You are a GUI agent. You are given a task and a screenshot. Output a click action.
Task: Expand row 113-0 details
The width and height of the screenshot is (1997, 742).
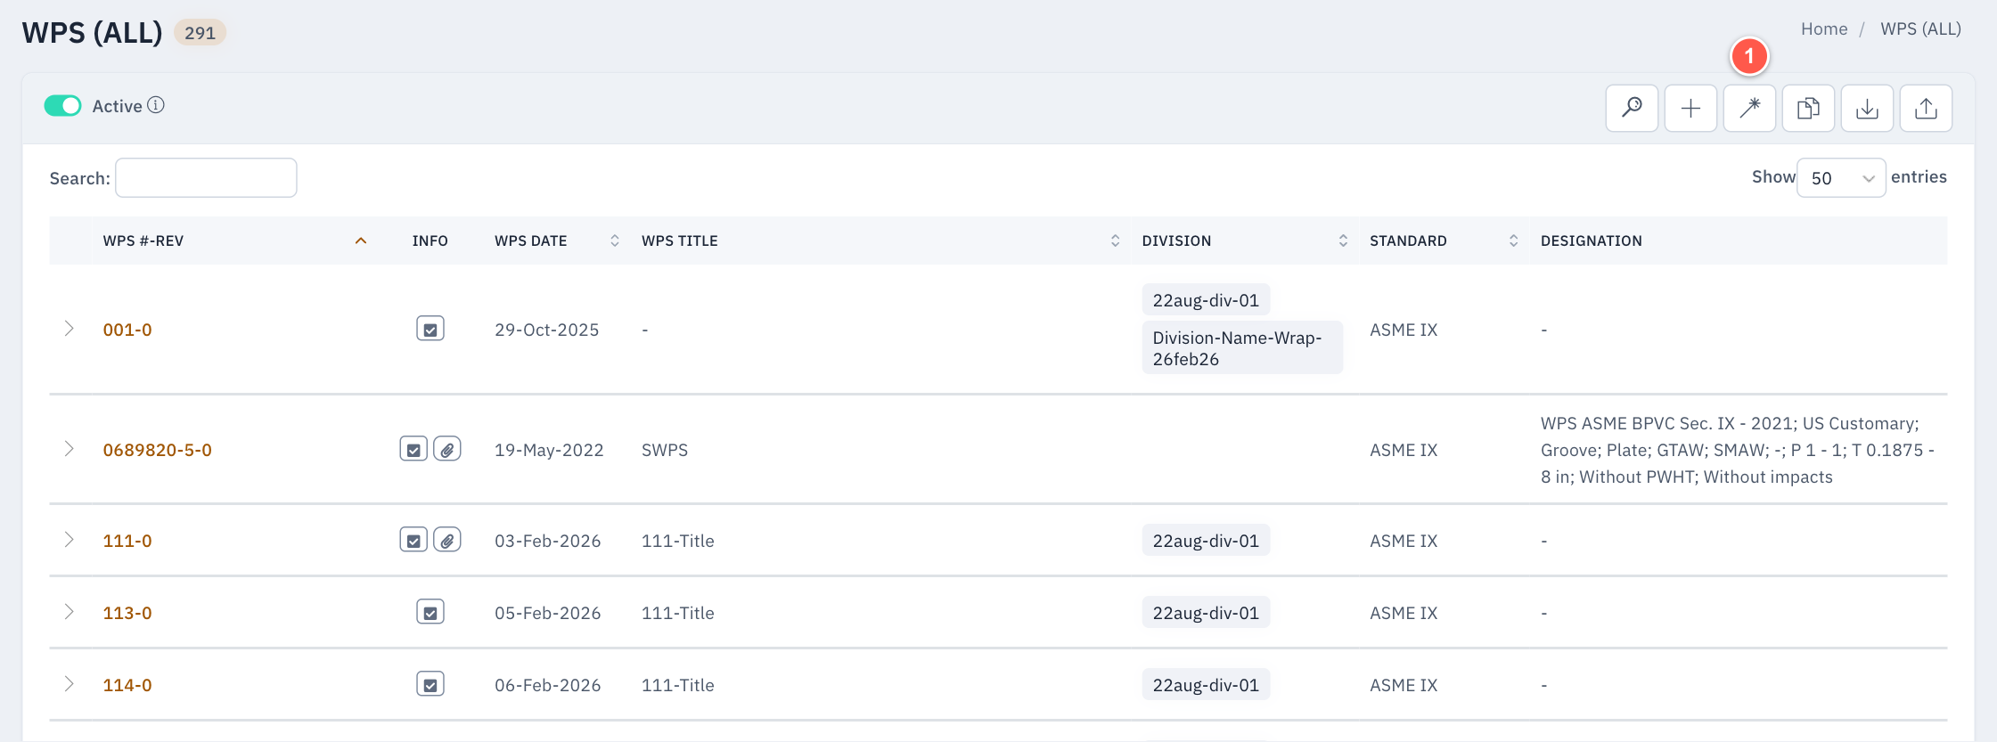point(69,612)
